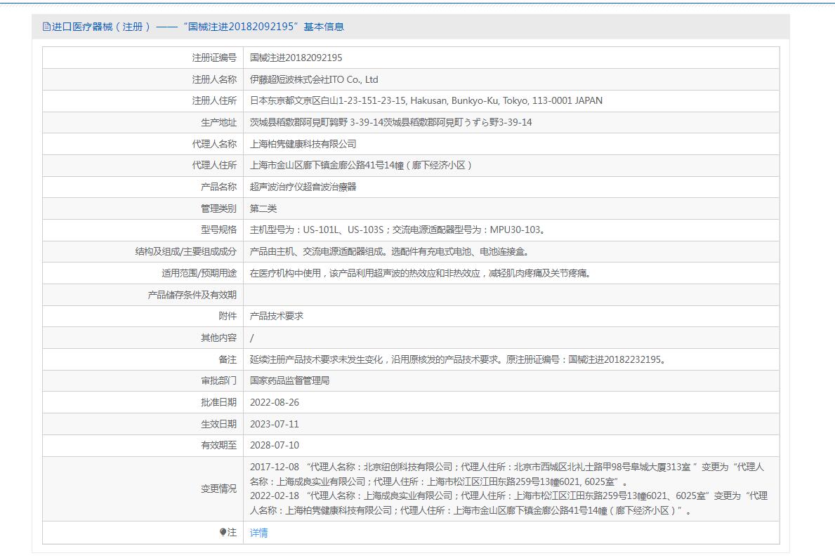The image size is (835, 558).
Task: Click the document icon in the page header
Action: (46, 27)
